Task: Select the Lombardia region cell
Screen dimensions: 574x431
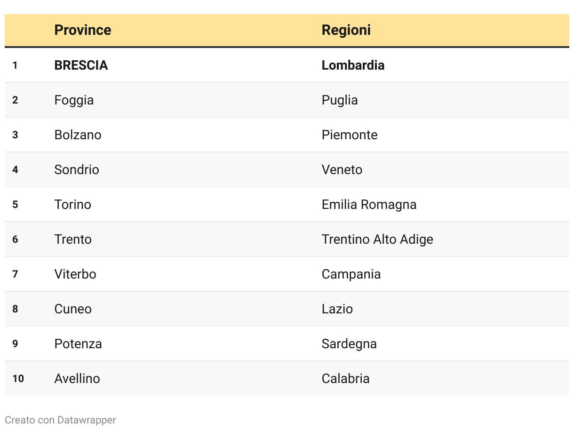Action: (x=353, y=65)
